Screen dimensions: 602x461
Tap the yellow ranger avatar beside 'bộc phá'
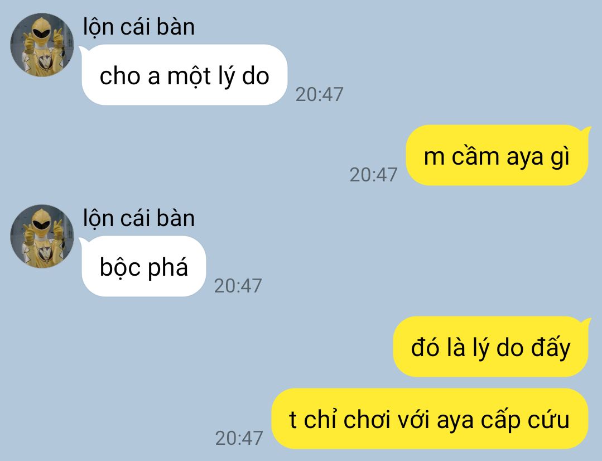click(42, 236)
